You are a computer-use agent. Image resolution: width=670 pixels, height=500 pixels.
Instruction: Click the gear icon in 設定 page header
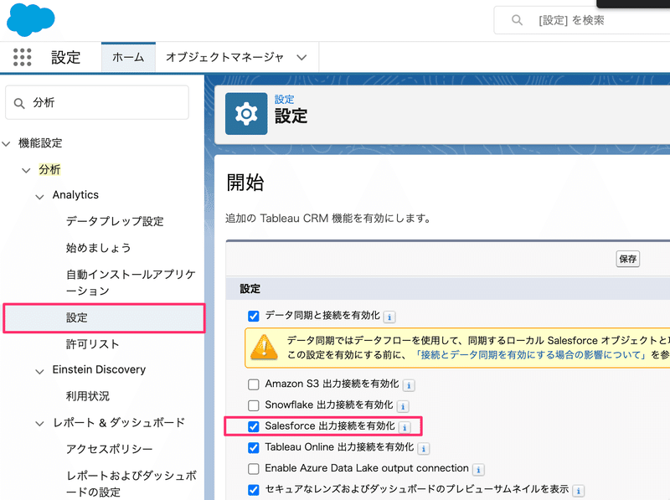[246, 114]
